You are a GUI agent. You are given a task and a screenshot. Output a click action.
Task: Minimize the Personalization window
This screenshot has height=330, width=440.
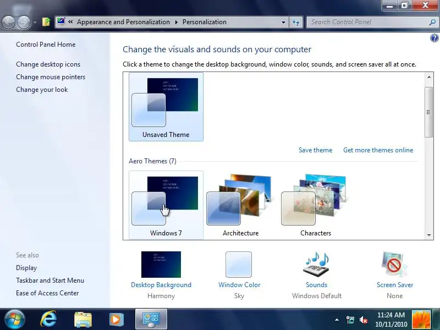[x=390, y=5]
